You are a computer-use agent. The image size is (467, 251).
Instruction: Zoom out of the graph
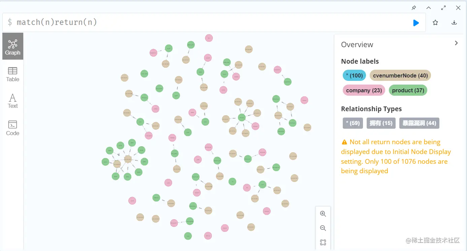point(323,228)
